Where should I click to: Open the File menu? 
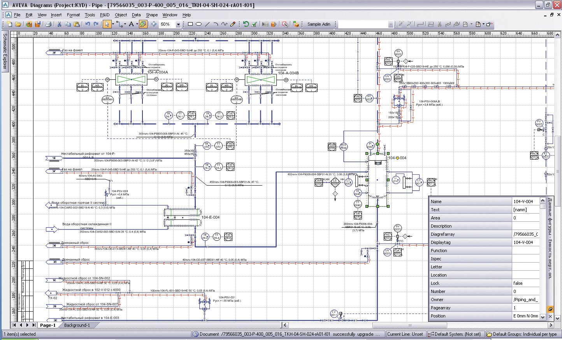pyautogui.click(x=17, y=15)
